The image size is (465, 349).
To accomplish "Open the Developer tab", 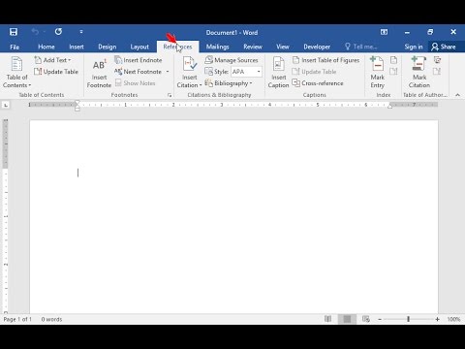I will pyautogui.click(x=317, y=47).
